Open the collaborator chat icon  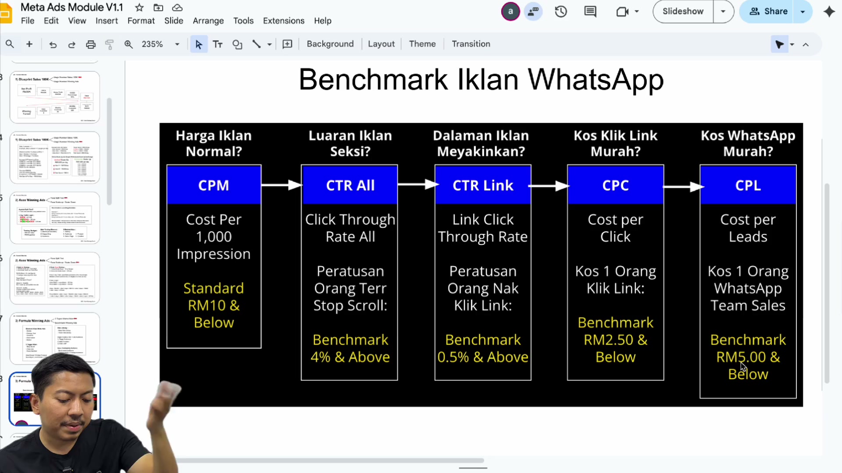(x=533, y=11)
